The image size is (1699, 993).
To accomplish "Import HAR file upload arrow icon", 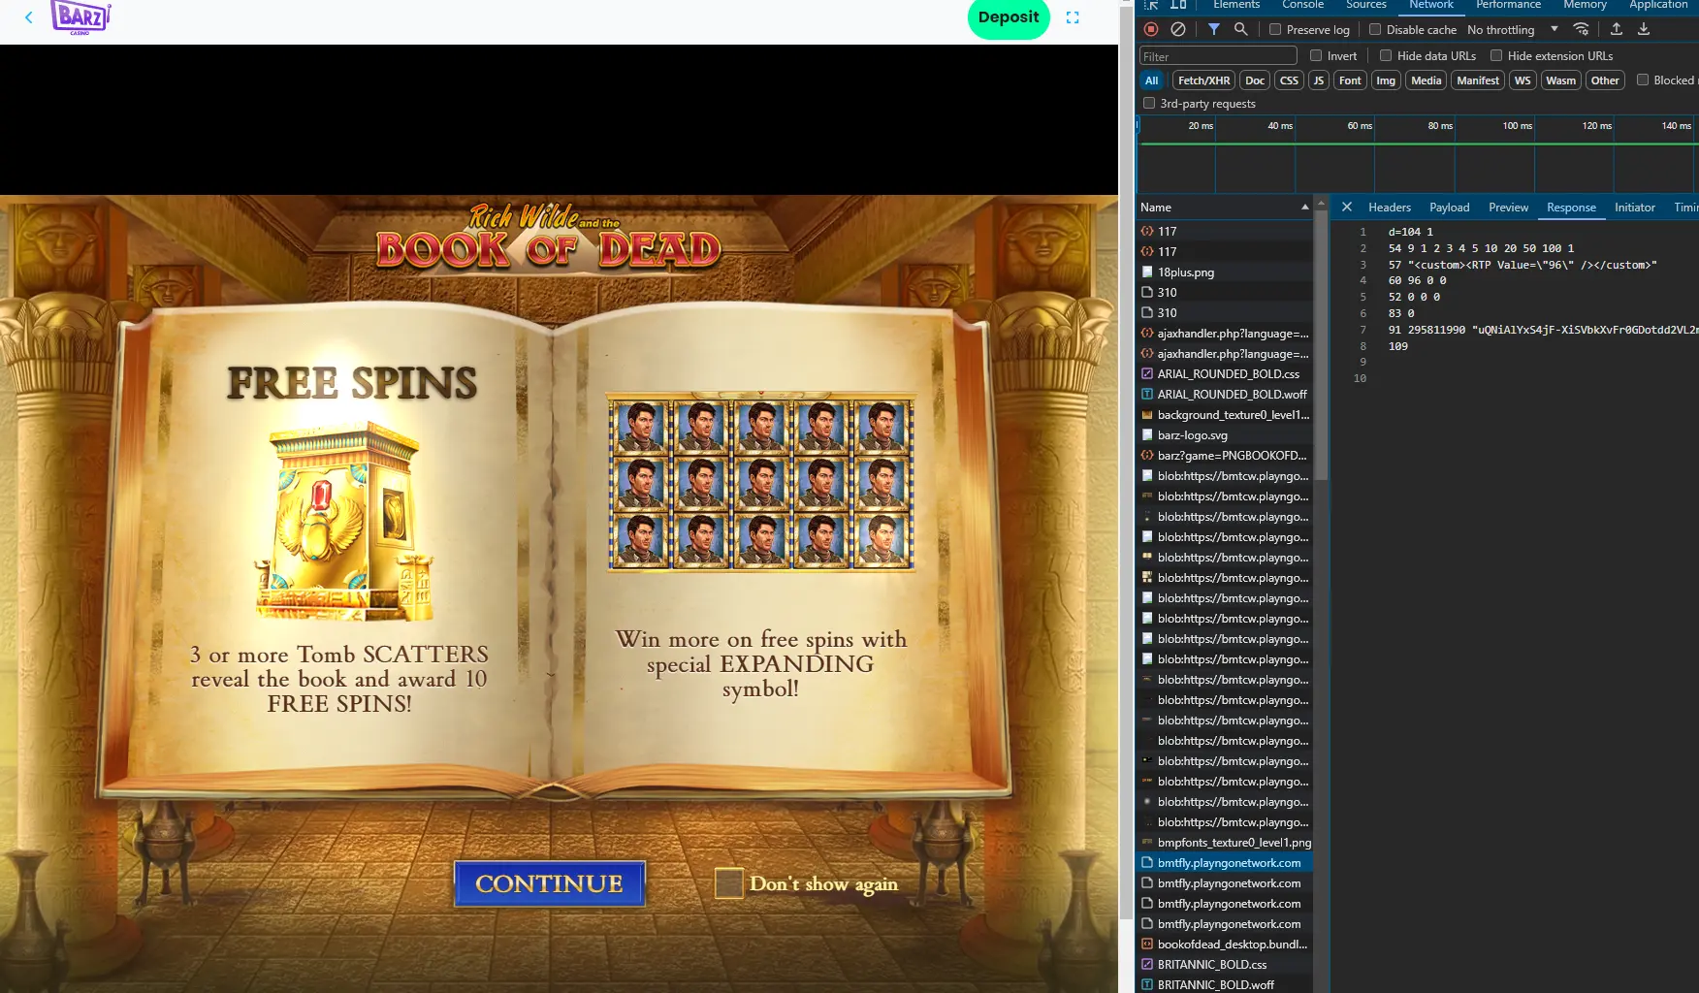I will [1617, 29].
